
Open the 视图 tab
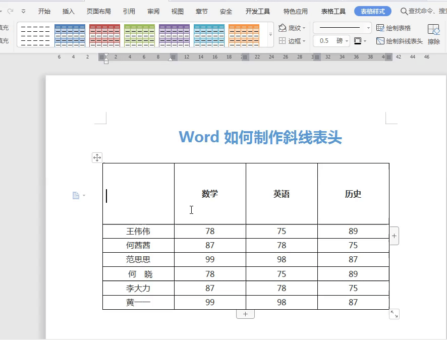177,12
